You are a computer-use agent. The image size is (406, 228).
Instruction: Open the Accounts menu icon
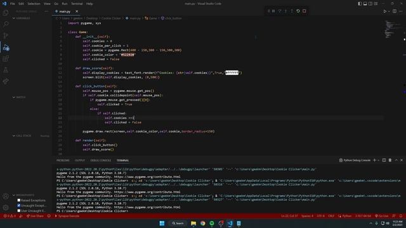point(6,196)
